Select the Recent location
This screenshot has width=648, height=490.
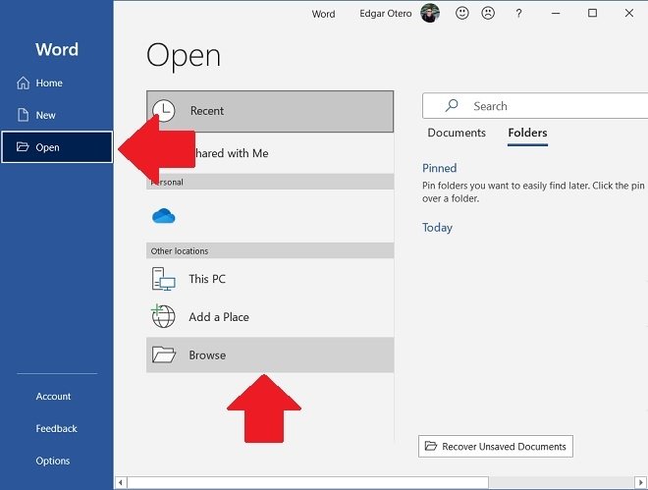click(270, 112)
